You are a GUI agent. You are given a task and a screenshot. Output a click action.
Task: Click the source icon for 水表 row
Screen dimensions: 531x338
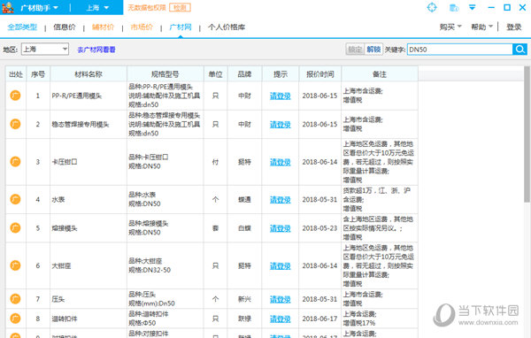pos(15,199)
